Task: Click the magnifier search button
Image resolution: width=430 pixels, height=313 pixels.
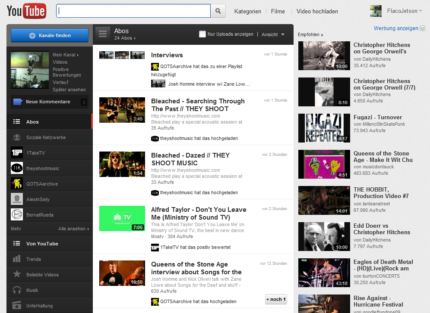Action: 218,12
